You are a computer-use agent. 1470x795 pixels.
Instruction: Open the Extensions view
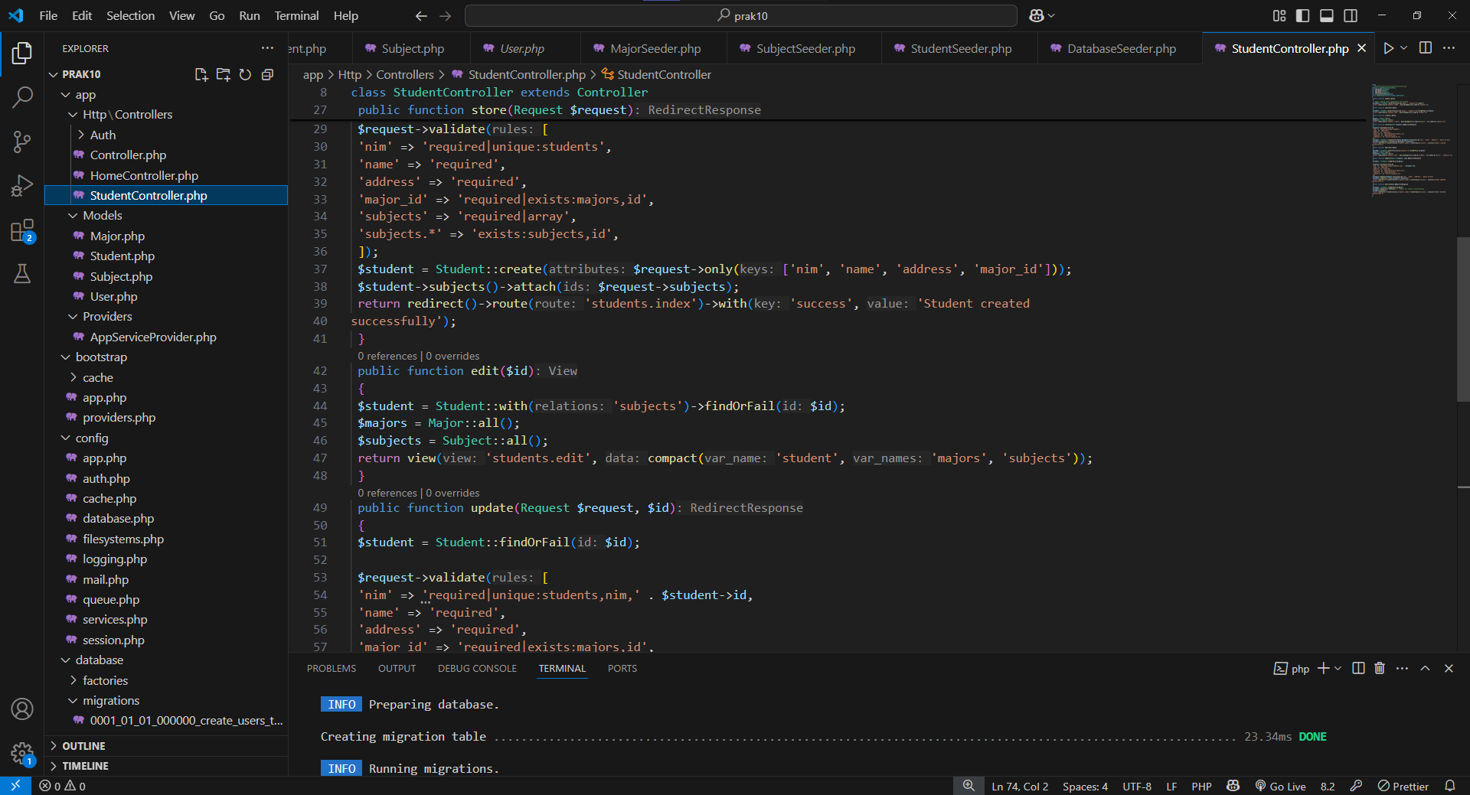22,230
